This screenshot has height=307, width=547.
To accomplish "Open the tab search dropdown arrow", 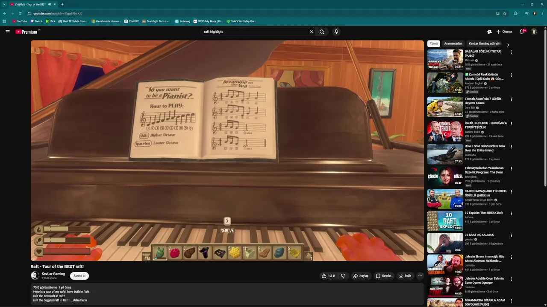I will coord(4,4).
